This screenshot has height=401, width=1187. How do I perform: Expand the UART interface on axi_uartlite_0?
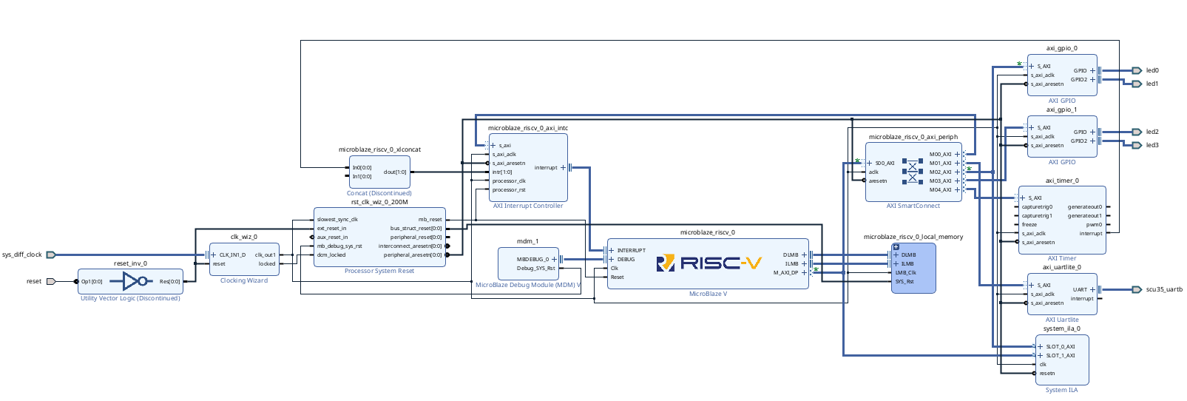click(x=1092, y=289)
